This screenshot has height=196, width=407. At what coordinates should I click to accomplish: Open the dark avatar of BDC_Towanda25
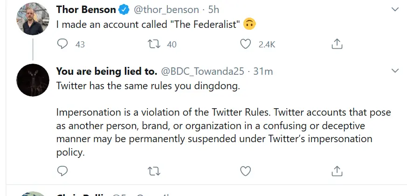pos(33,80)
